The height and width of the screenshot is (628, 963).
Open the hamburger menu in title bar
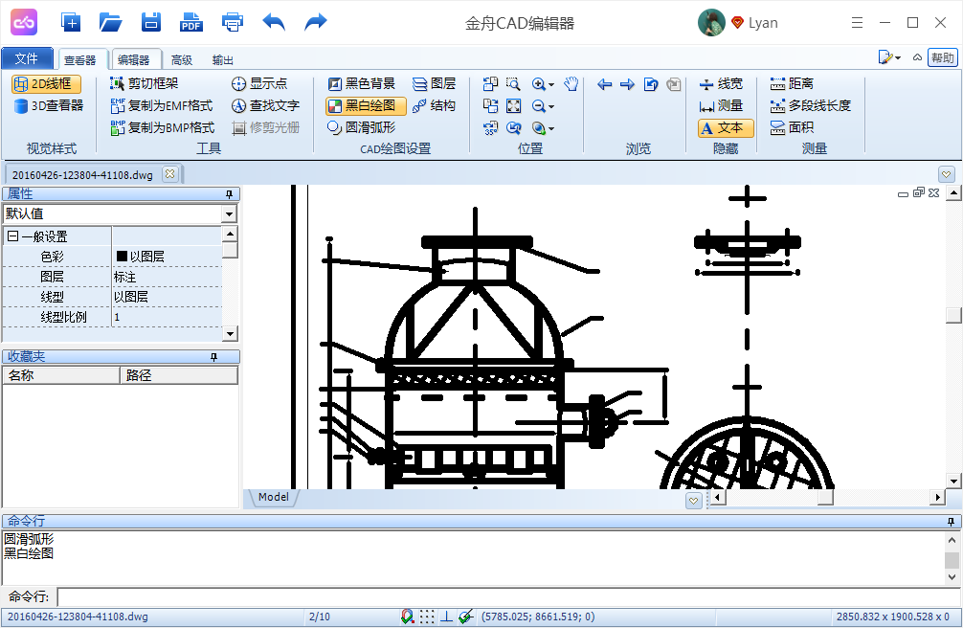point(858,23)
